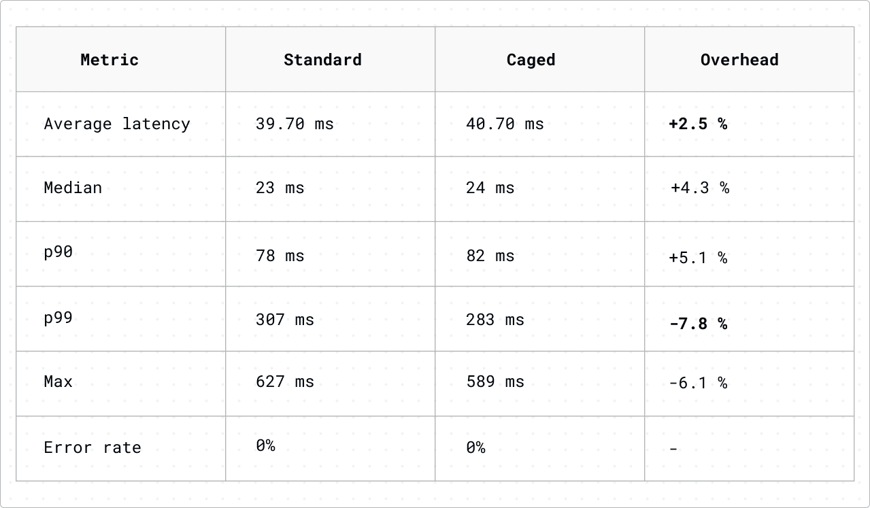The width and height of the screenshot is (870, 508).
Task: Select the Average latency row label
Action: point(117,124)
